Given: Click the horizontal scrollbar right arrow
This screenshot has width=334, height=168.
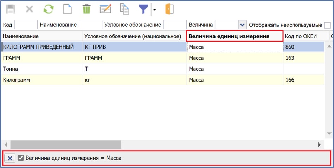Looking at the screenshot, I should 319,144.
